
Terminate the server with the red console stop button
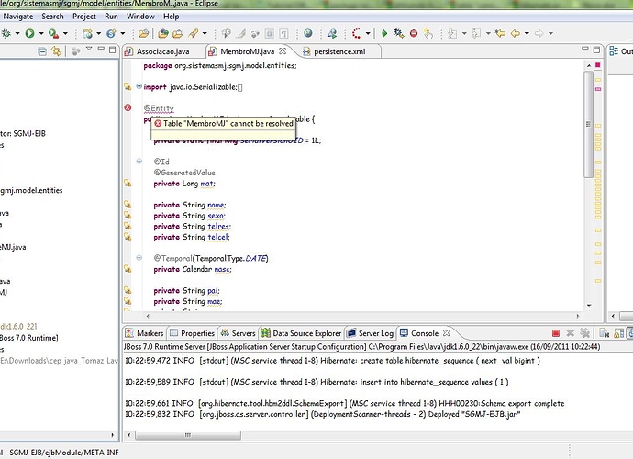click(x=556, y=333)
